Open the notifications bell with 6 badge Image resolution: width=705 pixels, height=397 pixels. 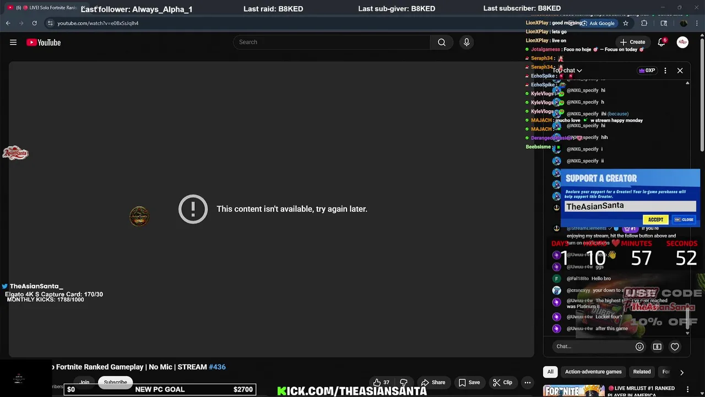pos(661,42)
